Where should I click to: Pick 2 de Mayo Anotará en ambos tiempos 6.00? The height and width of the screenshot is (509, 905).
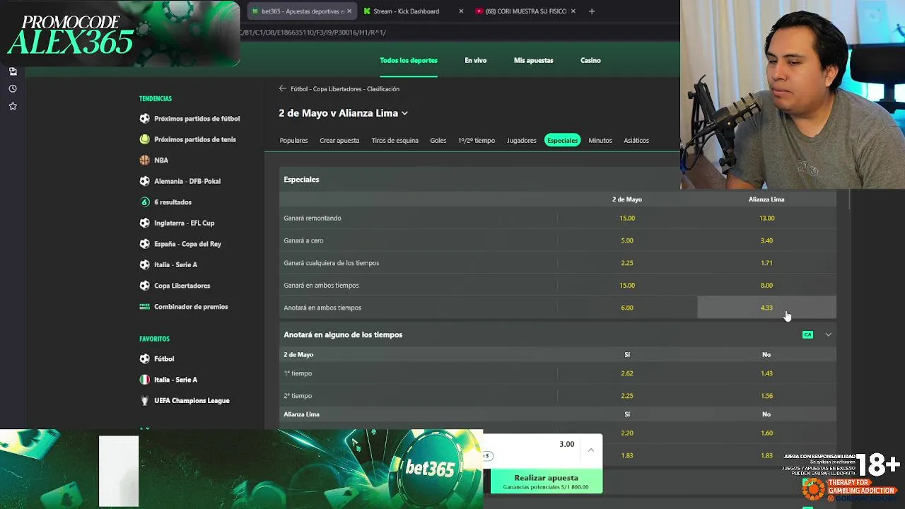pyautogui.click(x=627, y=308)
